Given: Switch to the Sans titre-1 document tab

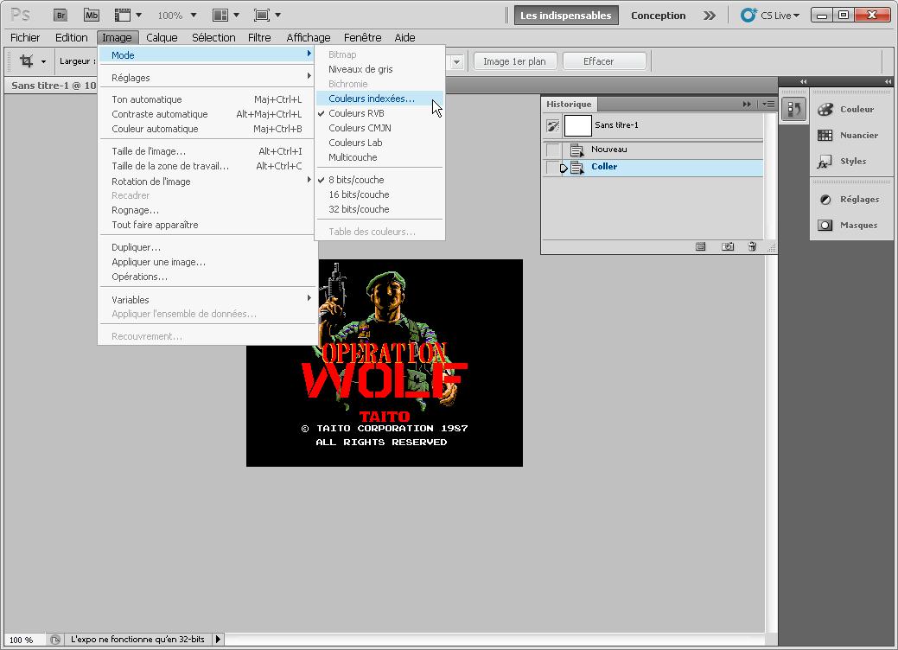Looking at the screenshot, I should point(54,86).
